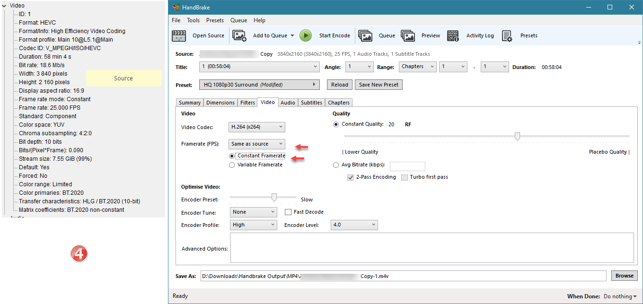This screenshot has width=643, height=304.
Task: Open the Presets menu in menu bar
Action: [215, 20]
